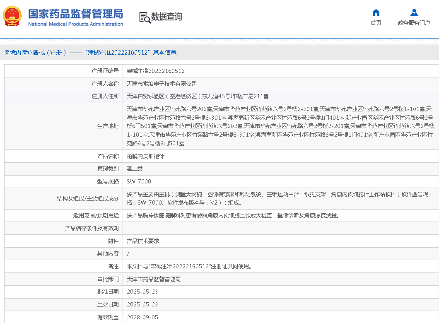439x323 pixels.
Task: Open 政务服务门户 link
Action: [x=414, y=23]
